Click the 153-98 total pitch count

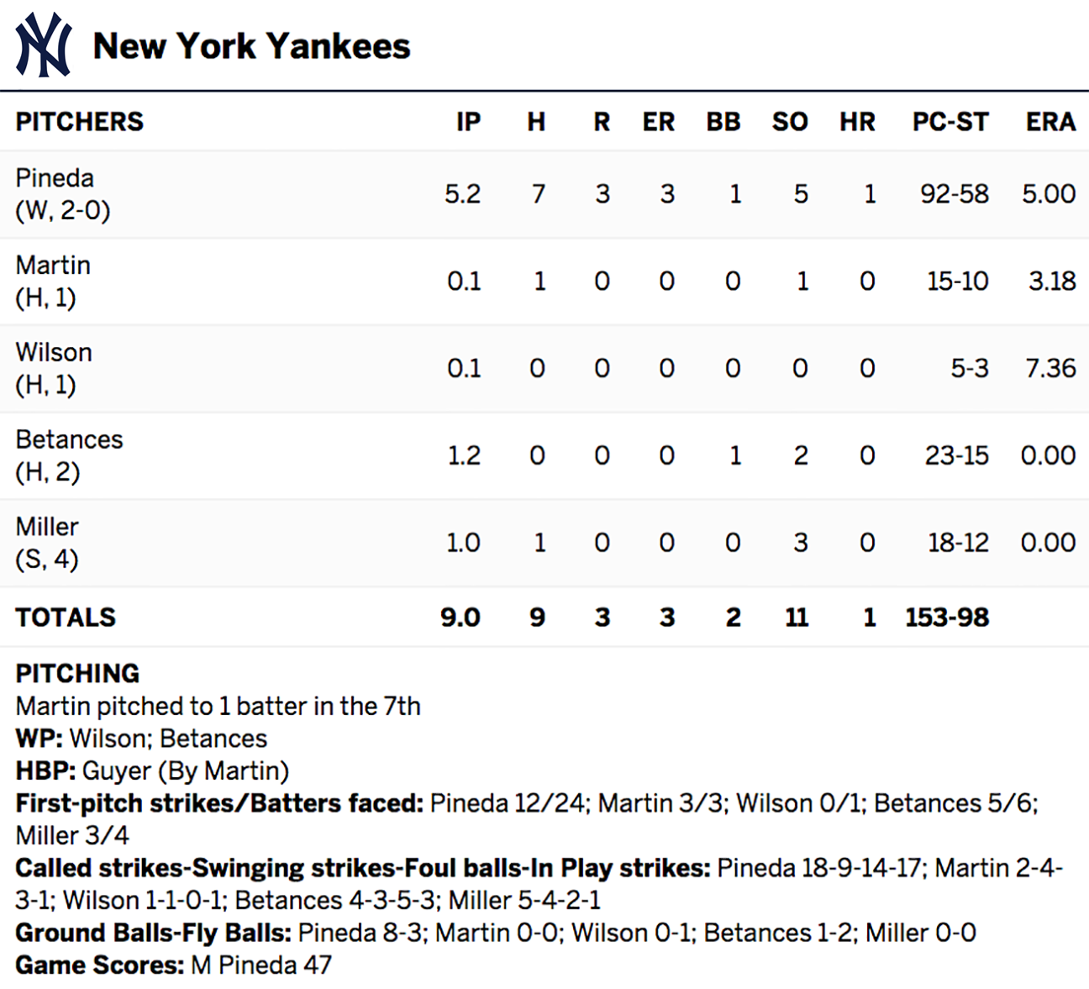[x=947, y=618]
